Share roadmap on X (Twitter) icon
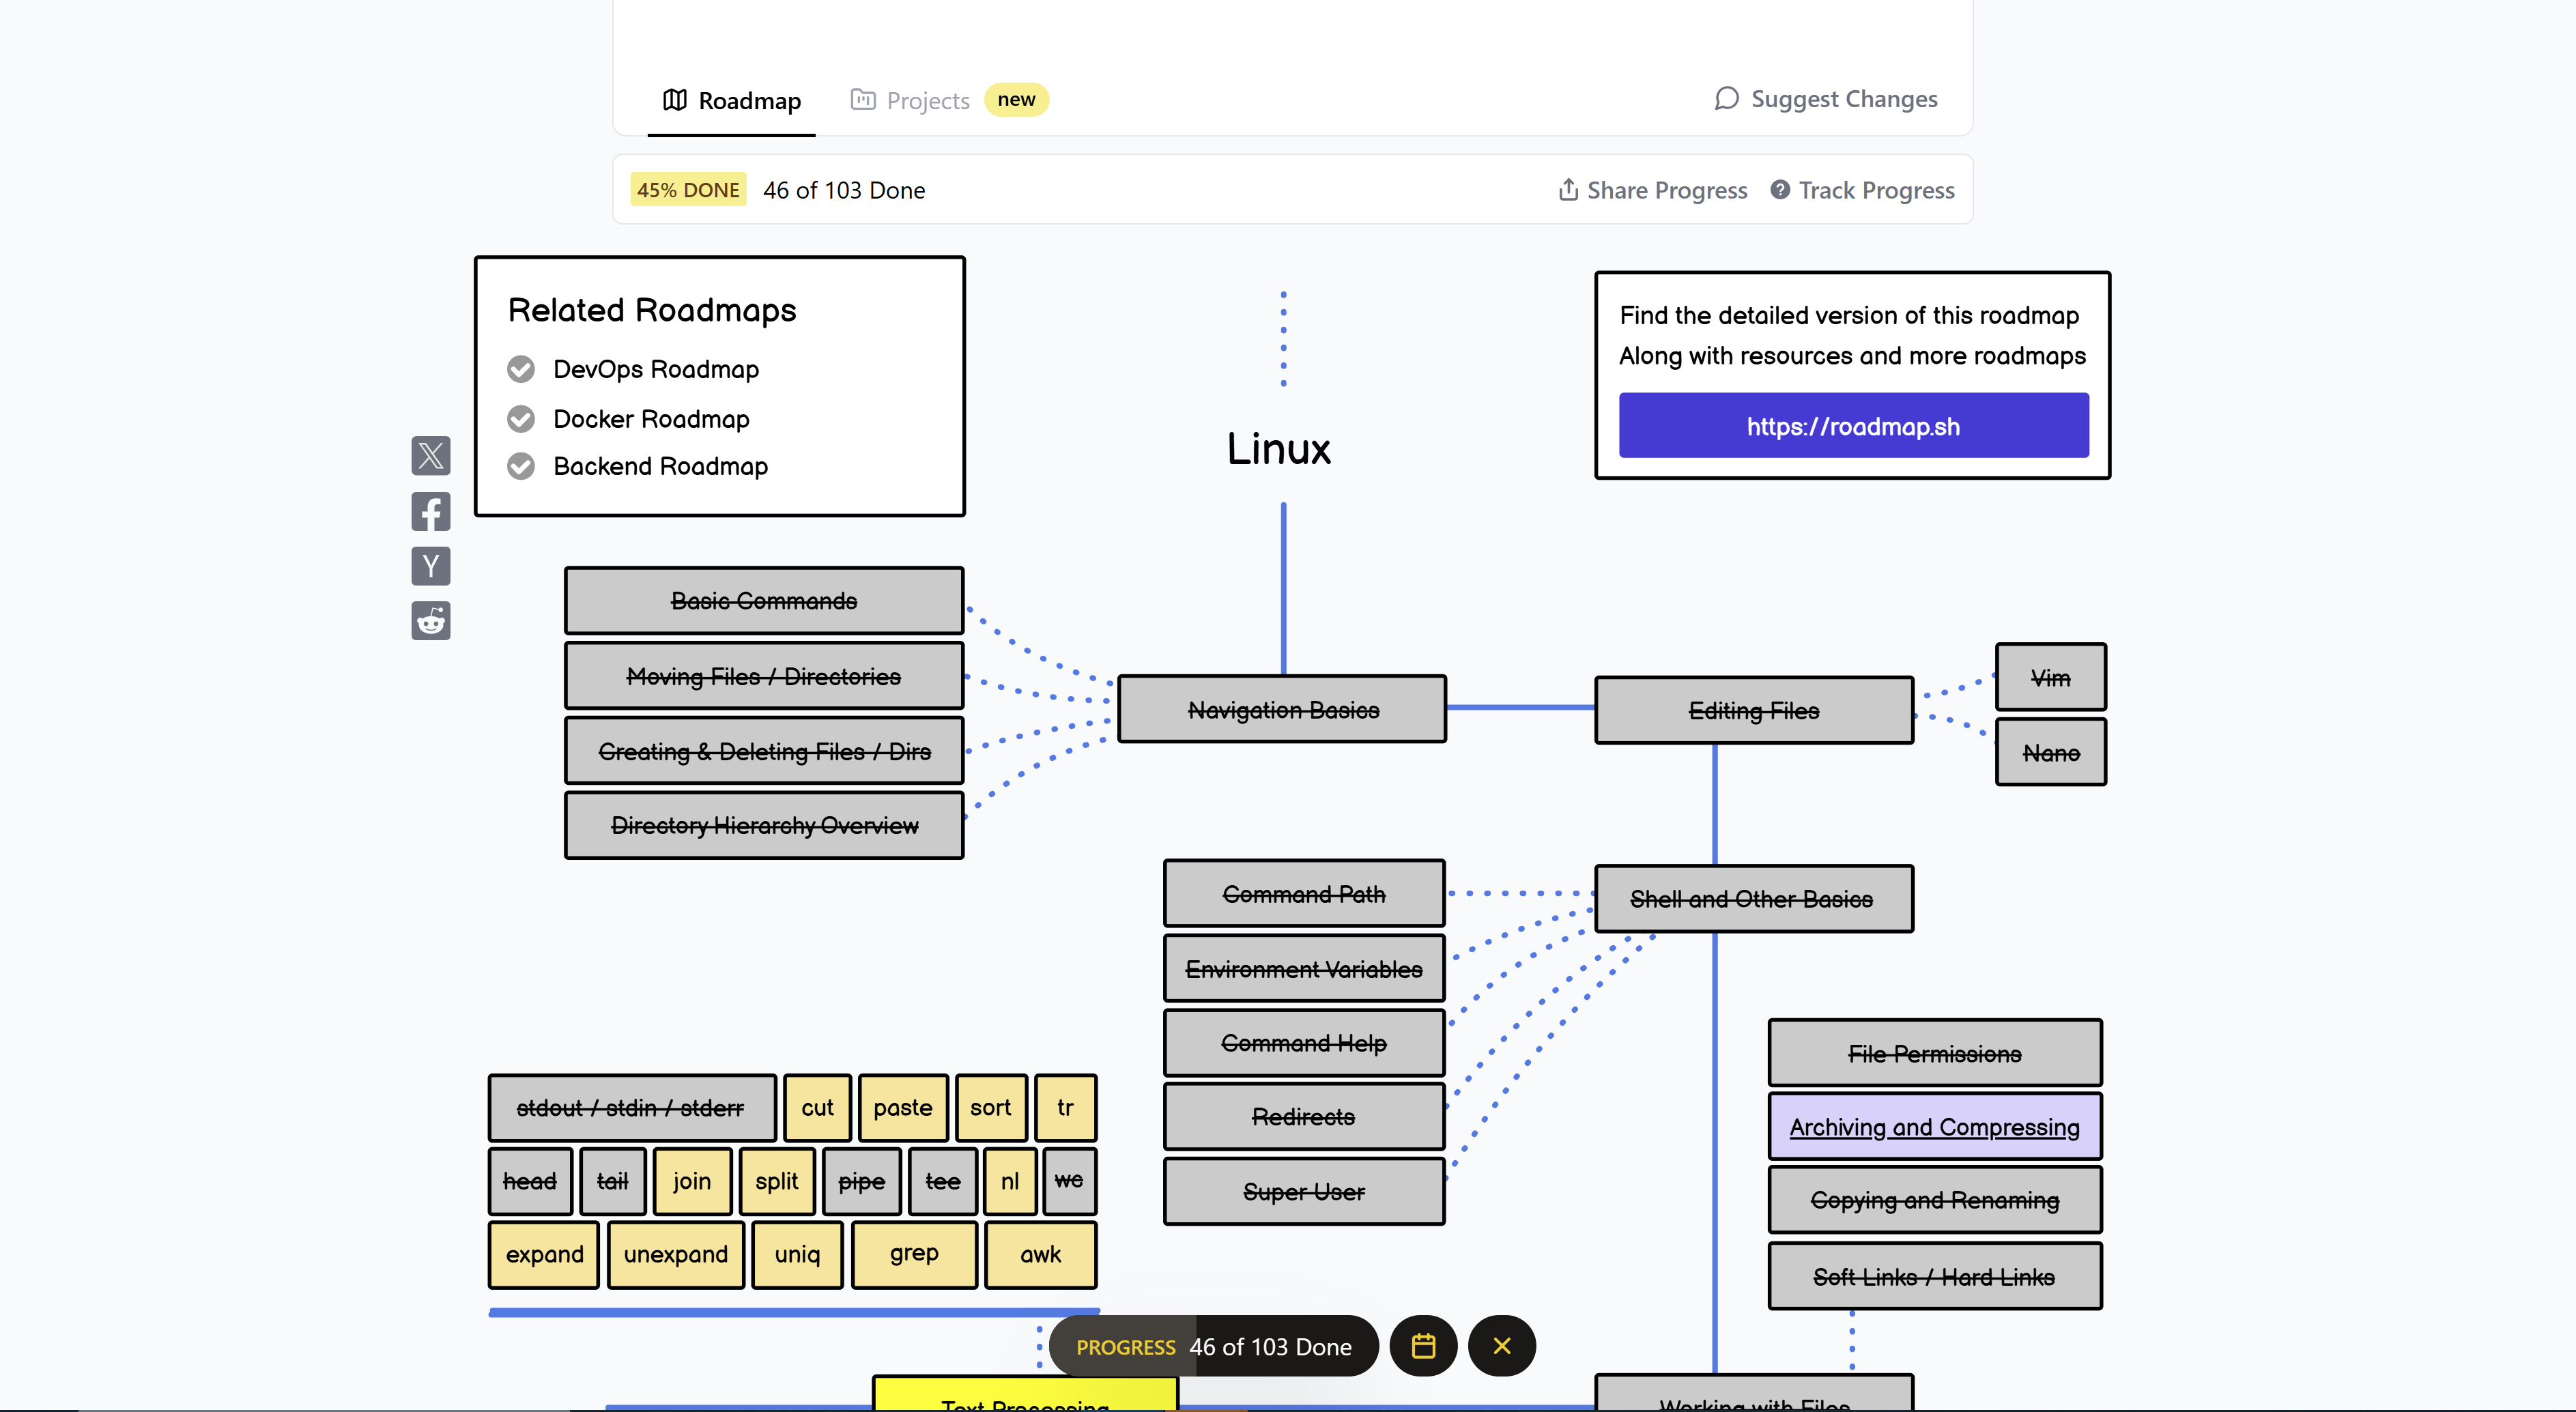 click(x=430, y=456)
